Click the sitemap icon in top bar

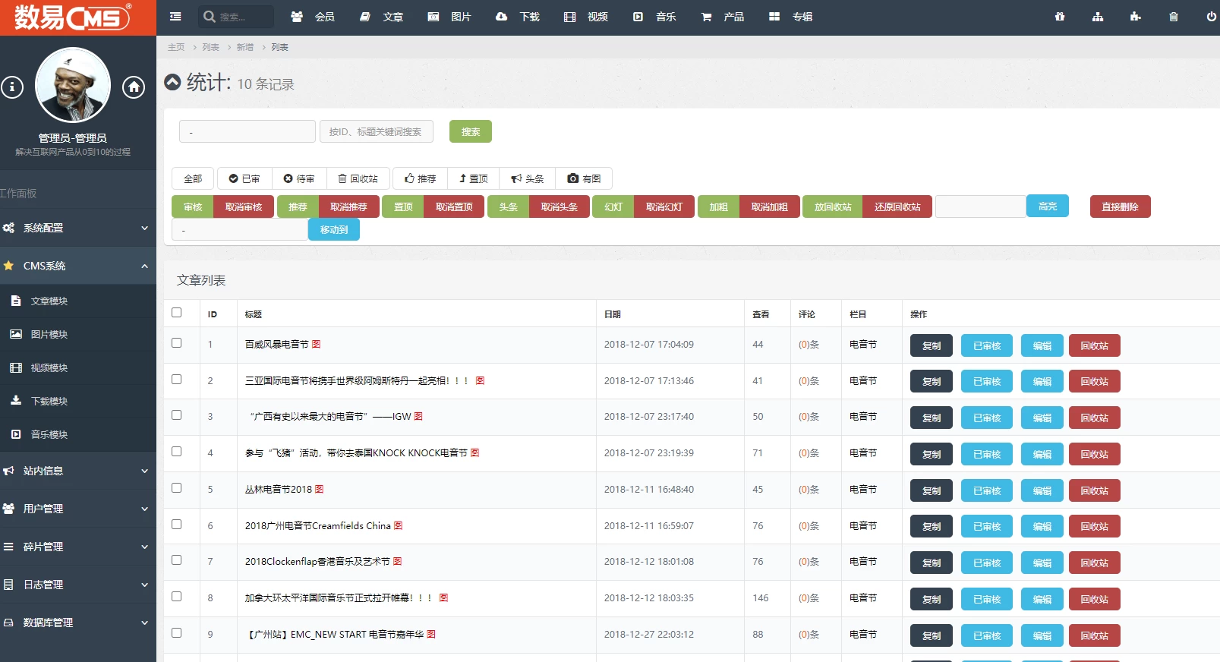coord(1098,16)
